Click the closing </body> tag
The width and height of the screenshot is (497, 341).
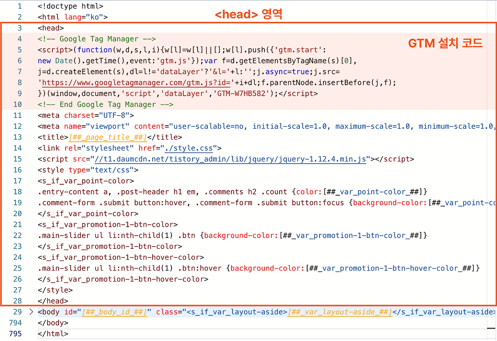coord(53,323)
